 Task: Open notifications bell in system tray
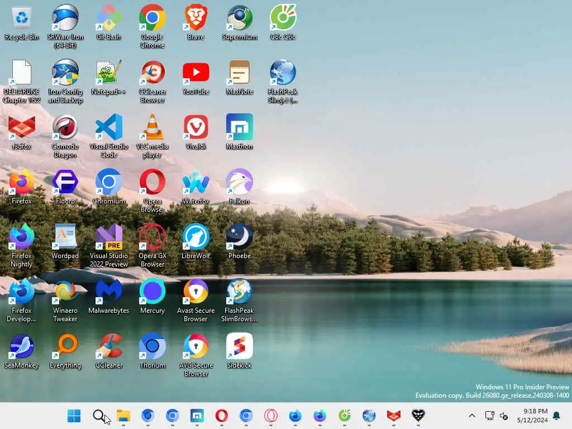[x=557, y=416]
